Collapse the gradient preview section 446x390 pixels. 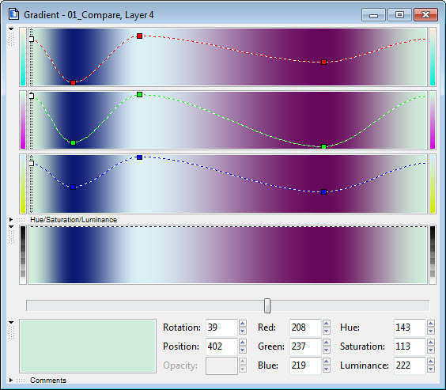click(x=11, y=227)
